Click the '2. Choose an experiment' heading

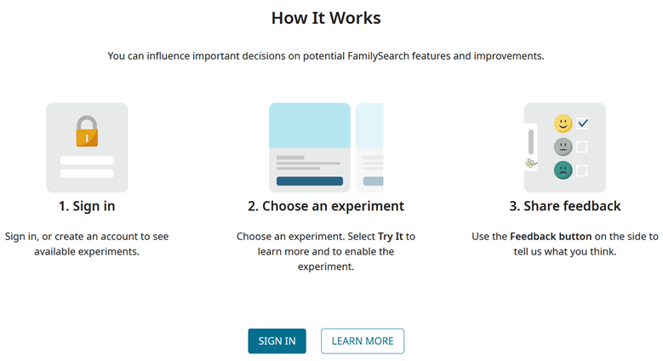click(x=326, y=206)
